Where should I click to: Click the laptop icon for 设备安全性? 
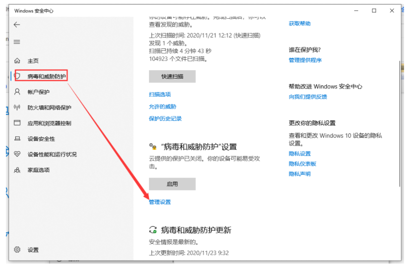(x=17, y=139)
